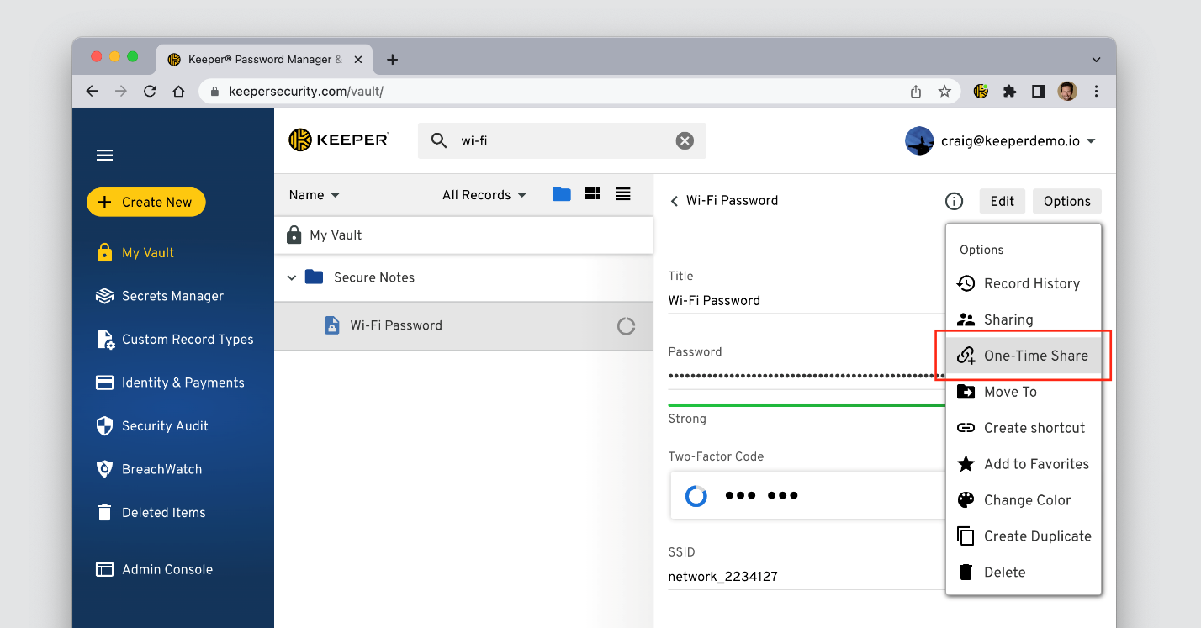Image resolution: width=1201 pixels, height=628 pixels.
Task: Switch to folder view icon
Action: (x=561, y=194)
